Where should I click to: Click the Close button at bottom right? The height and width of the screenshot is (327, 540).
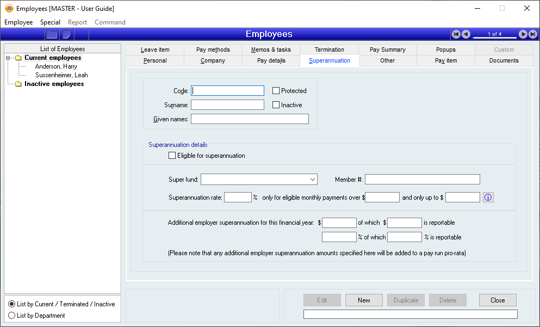(x=497, y=300)
